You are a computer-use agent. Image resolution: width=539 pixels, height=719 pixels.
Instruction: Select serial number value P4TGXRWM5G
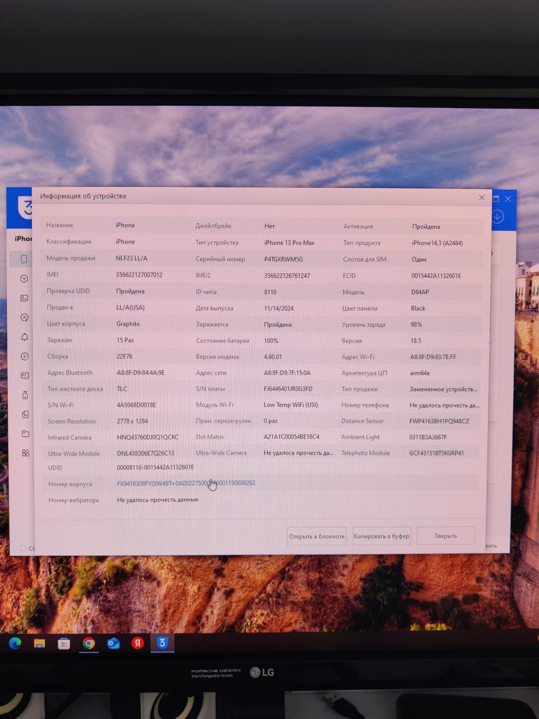point(284,259)
